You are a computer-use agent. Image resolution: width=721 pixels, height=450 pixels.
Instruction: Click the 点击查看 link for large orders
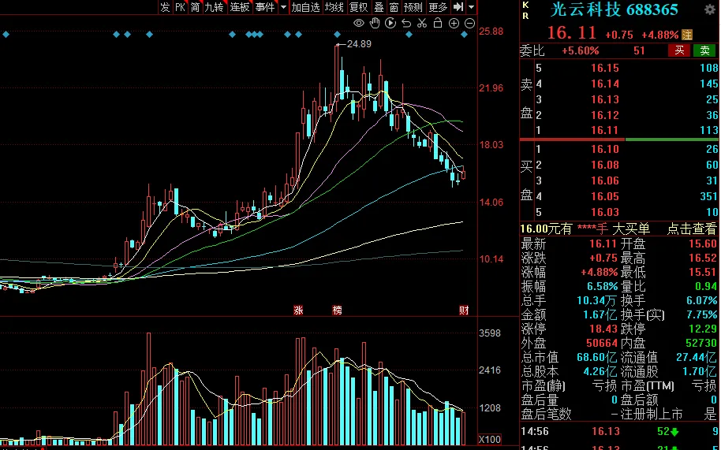(692, 229)
